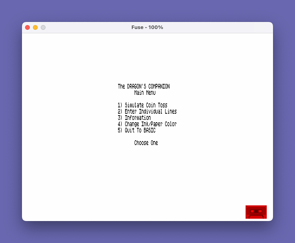Click '4) Change Ink/Paper Color' menu line

147,124
